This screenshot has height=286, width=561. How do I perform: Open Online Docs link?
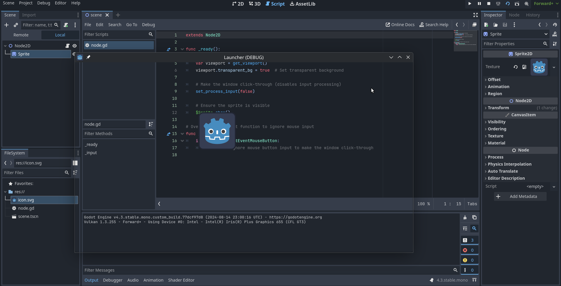[400, 25]
